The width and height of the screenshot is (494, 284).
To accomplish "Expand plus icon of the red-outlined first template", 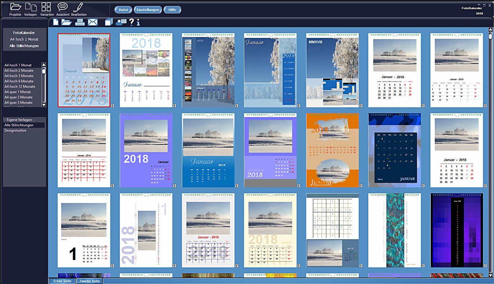I will [113, 106].
